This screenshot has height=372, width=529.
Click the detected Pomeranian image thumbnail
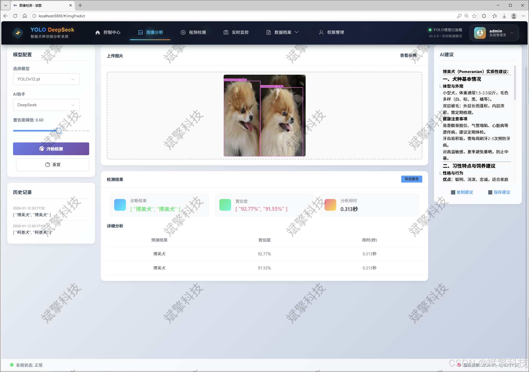[x=264, y=116]
